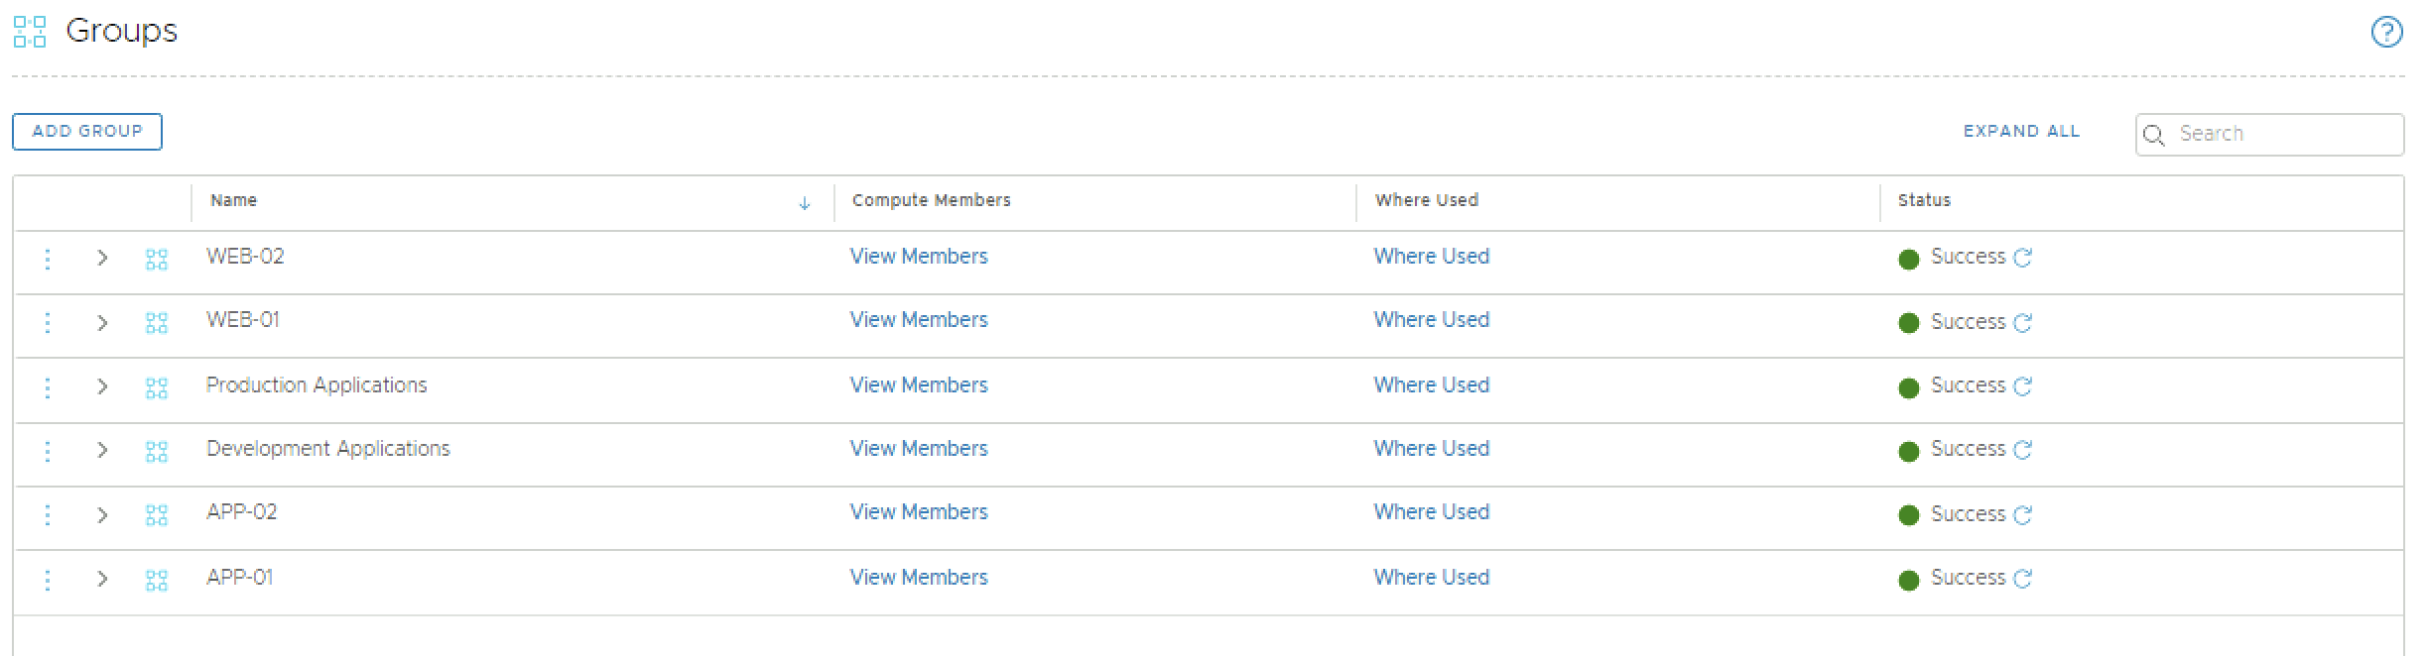Open three-dot actions menu for APP-02
2429x656 pixels.
pos(47,514)
